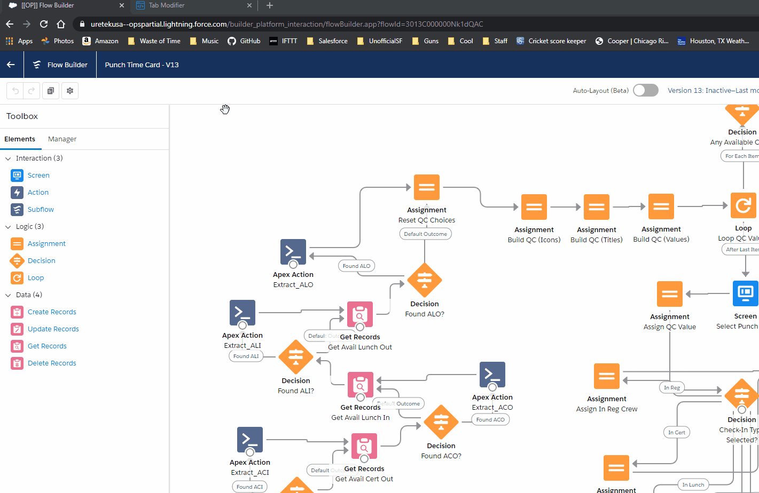Select the Delete Records element under Data
759x493 pixels.
pos(52,363)
